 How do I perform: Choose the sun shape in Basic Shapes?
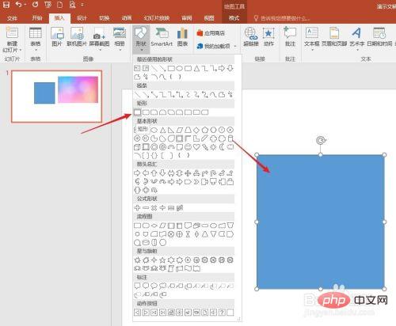(x=213, y=147)
